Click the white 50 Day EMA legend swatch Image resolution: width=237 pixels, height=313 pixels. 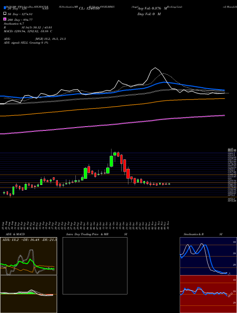[5, 14]
